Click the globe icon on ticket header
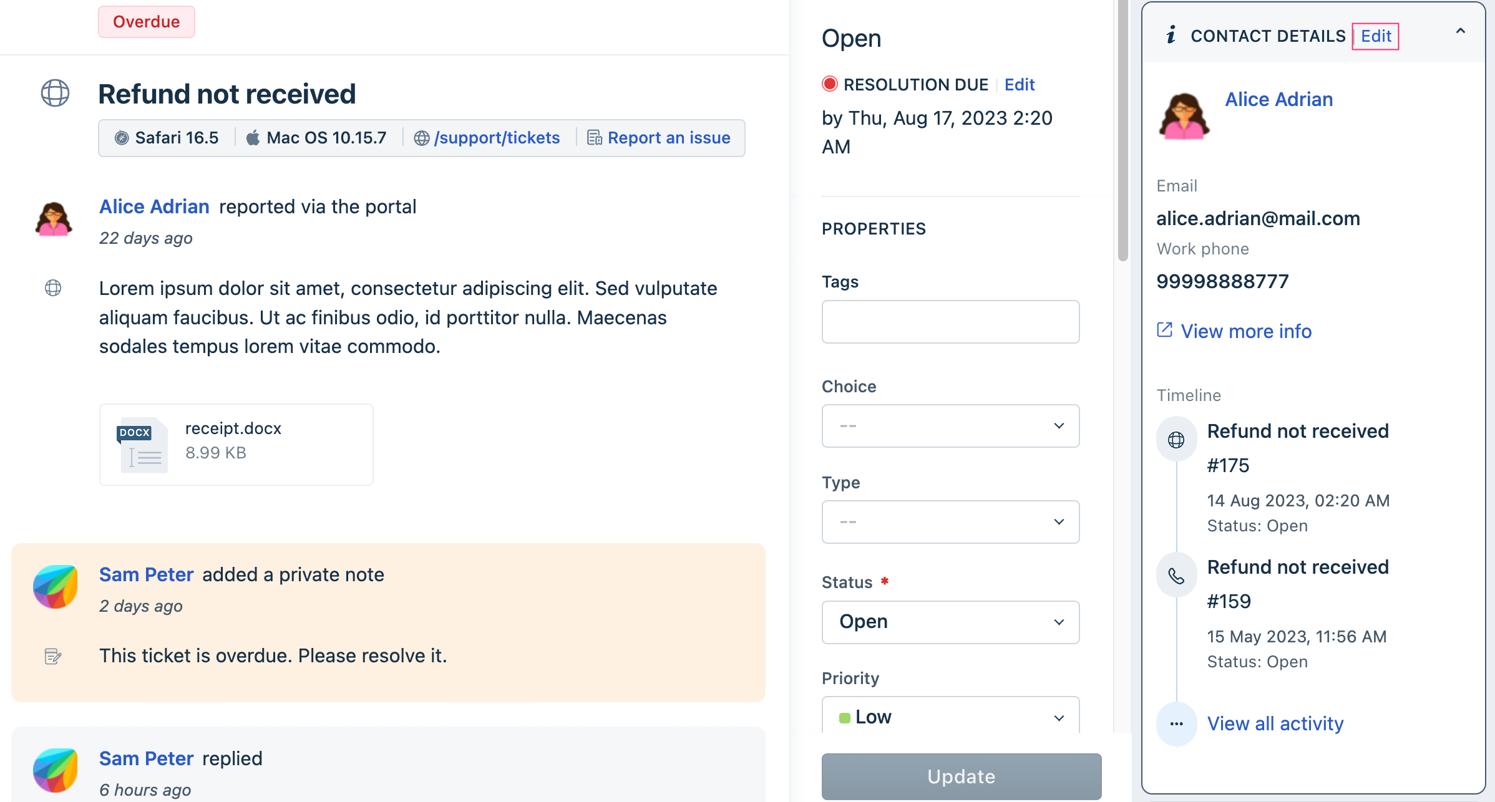 click(x=54, y=93)
